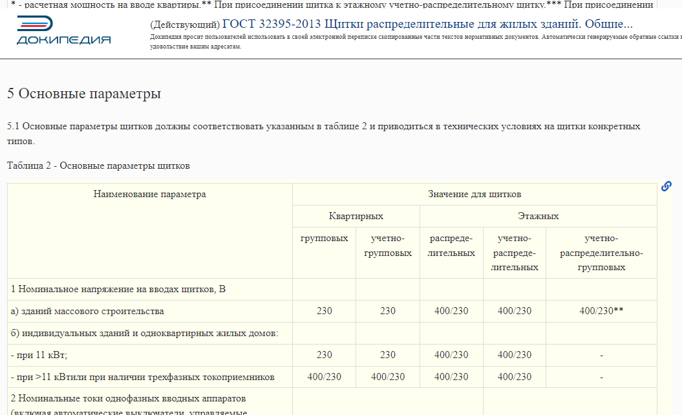
Task: Select the 'Значение для щитков' header cell
Action: (474, 194)
